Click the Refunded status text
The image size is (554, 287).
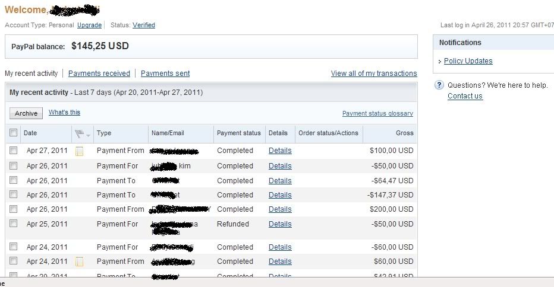[233, 224]
